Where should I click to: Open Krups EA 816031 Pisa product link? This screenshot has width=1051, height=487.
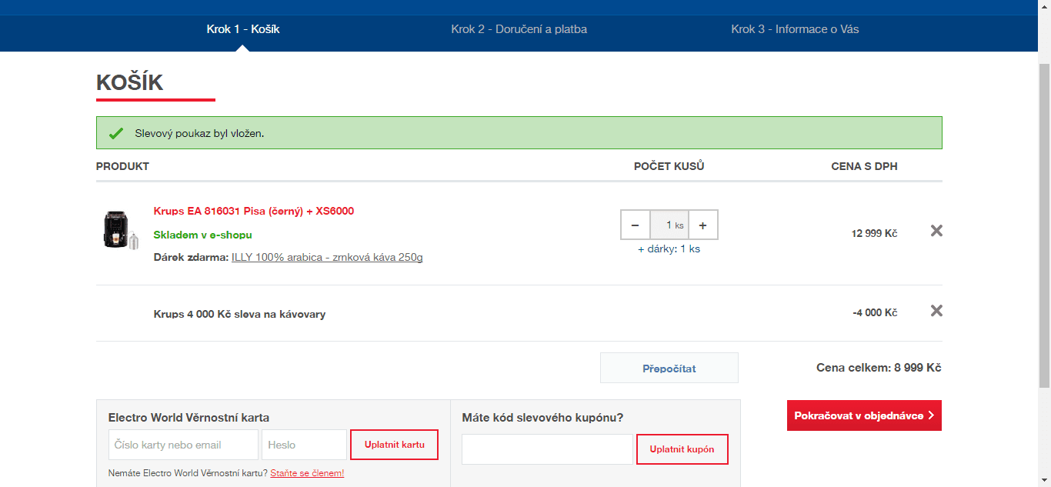click(254, 211)
